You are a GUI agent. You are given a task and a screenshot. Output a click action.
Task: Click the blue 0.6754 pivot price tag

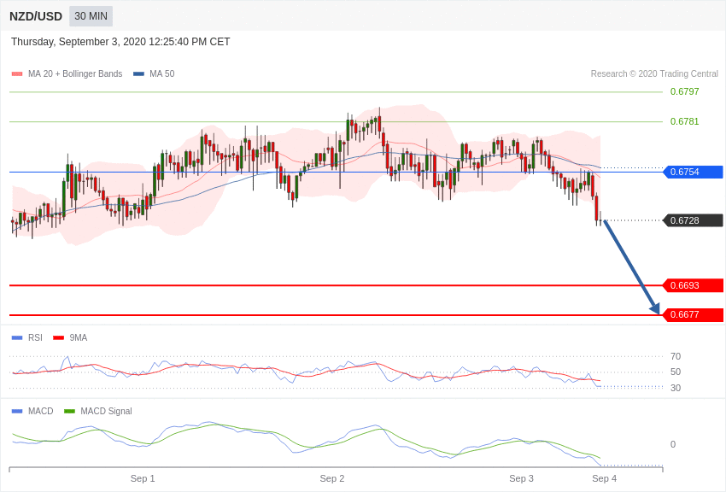[x=694, y=172]
